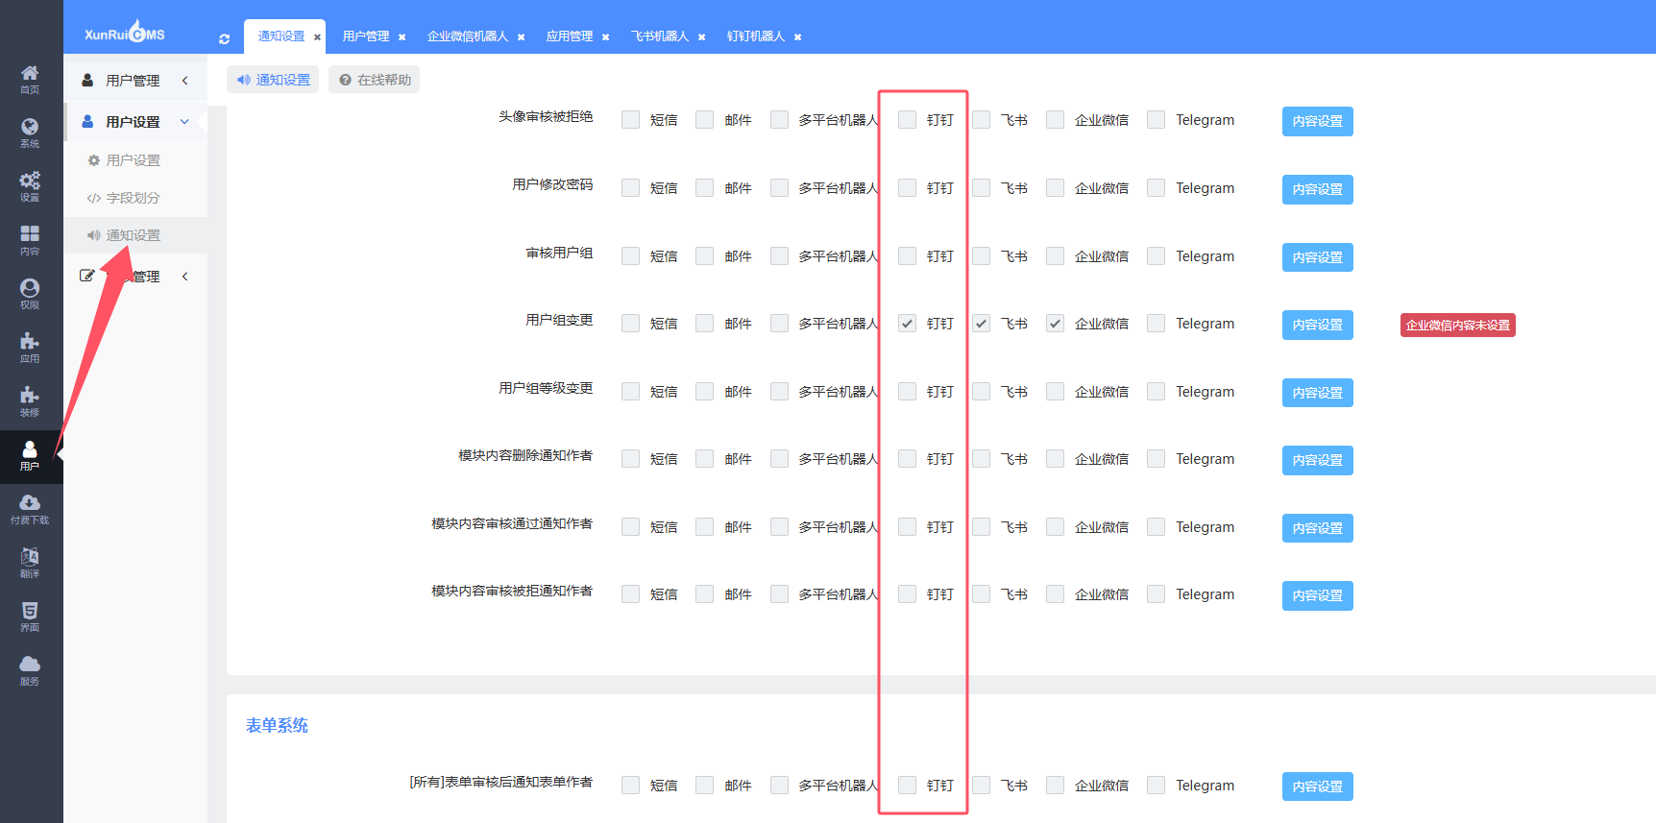This screenshot has height=823, width=1656.
Task: Click 内容设置 button for 审核用户组 row
Action: pyautogui.click(x=1317, y=257)
